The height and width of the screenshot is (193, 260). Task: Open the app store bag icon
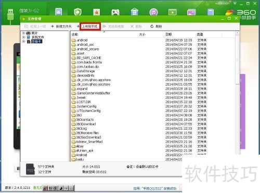click(x=135, y=12)
